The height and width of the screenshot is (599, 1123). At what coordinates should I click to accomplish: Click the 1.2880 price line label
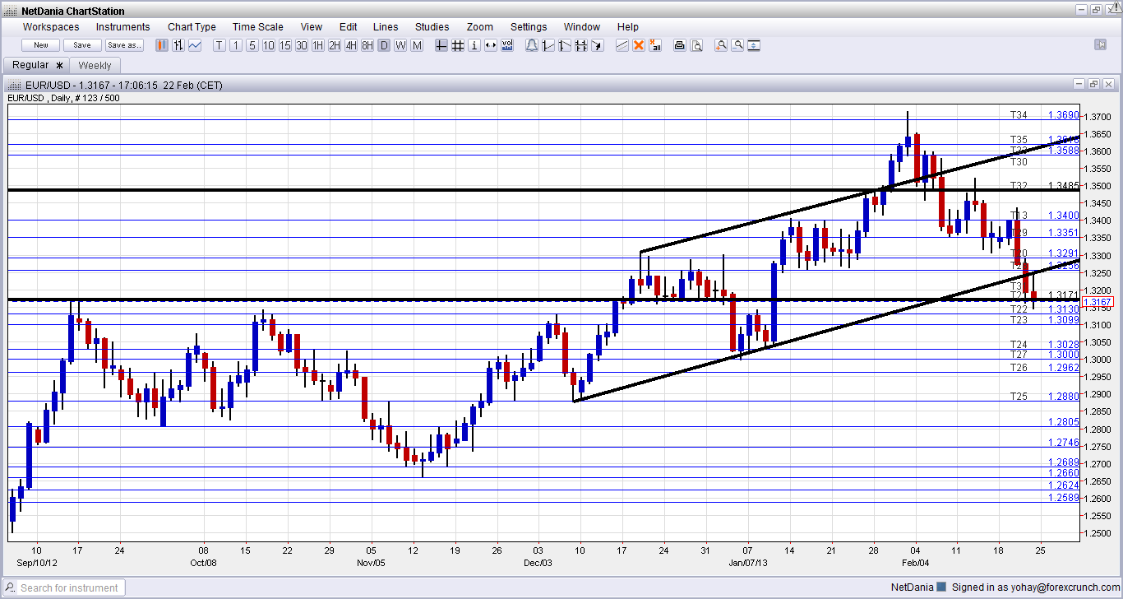click(1063, 397)
